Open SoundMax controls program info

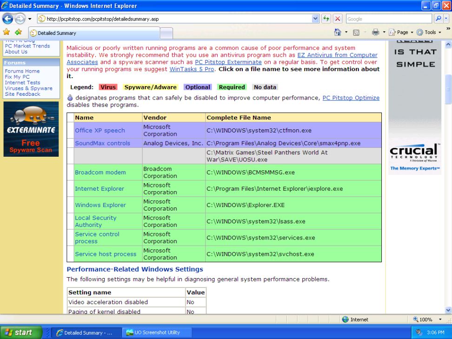point(102,143)
